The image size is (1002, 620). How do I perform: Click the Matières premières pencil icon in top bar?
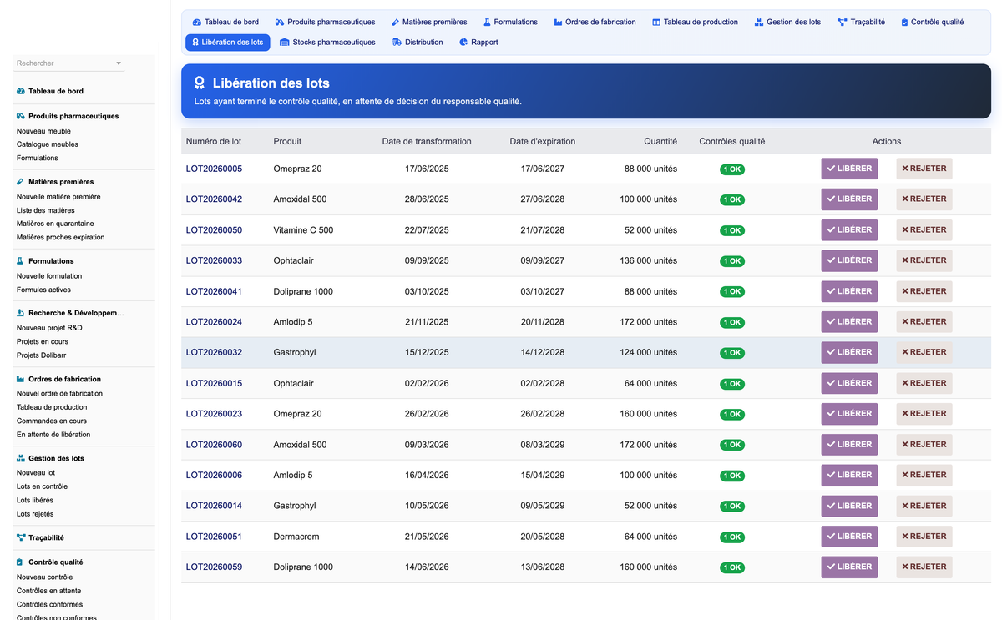pyautogui.click(x=395, y=22)
